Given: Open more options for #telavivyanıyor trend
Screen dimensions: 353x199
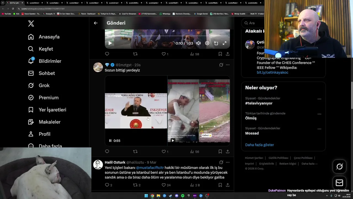Looking at the screenshot, I should (319, 99).
